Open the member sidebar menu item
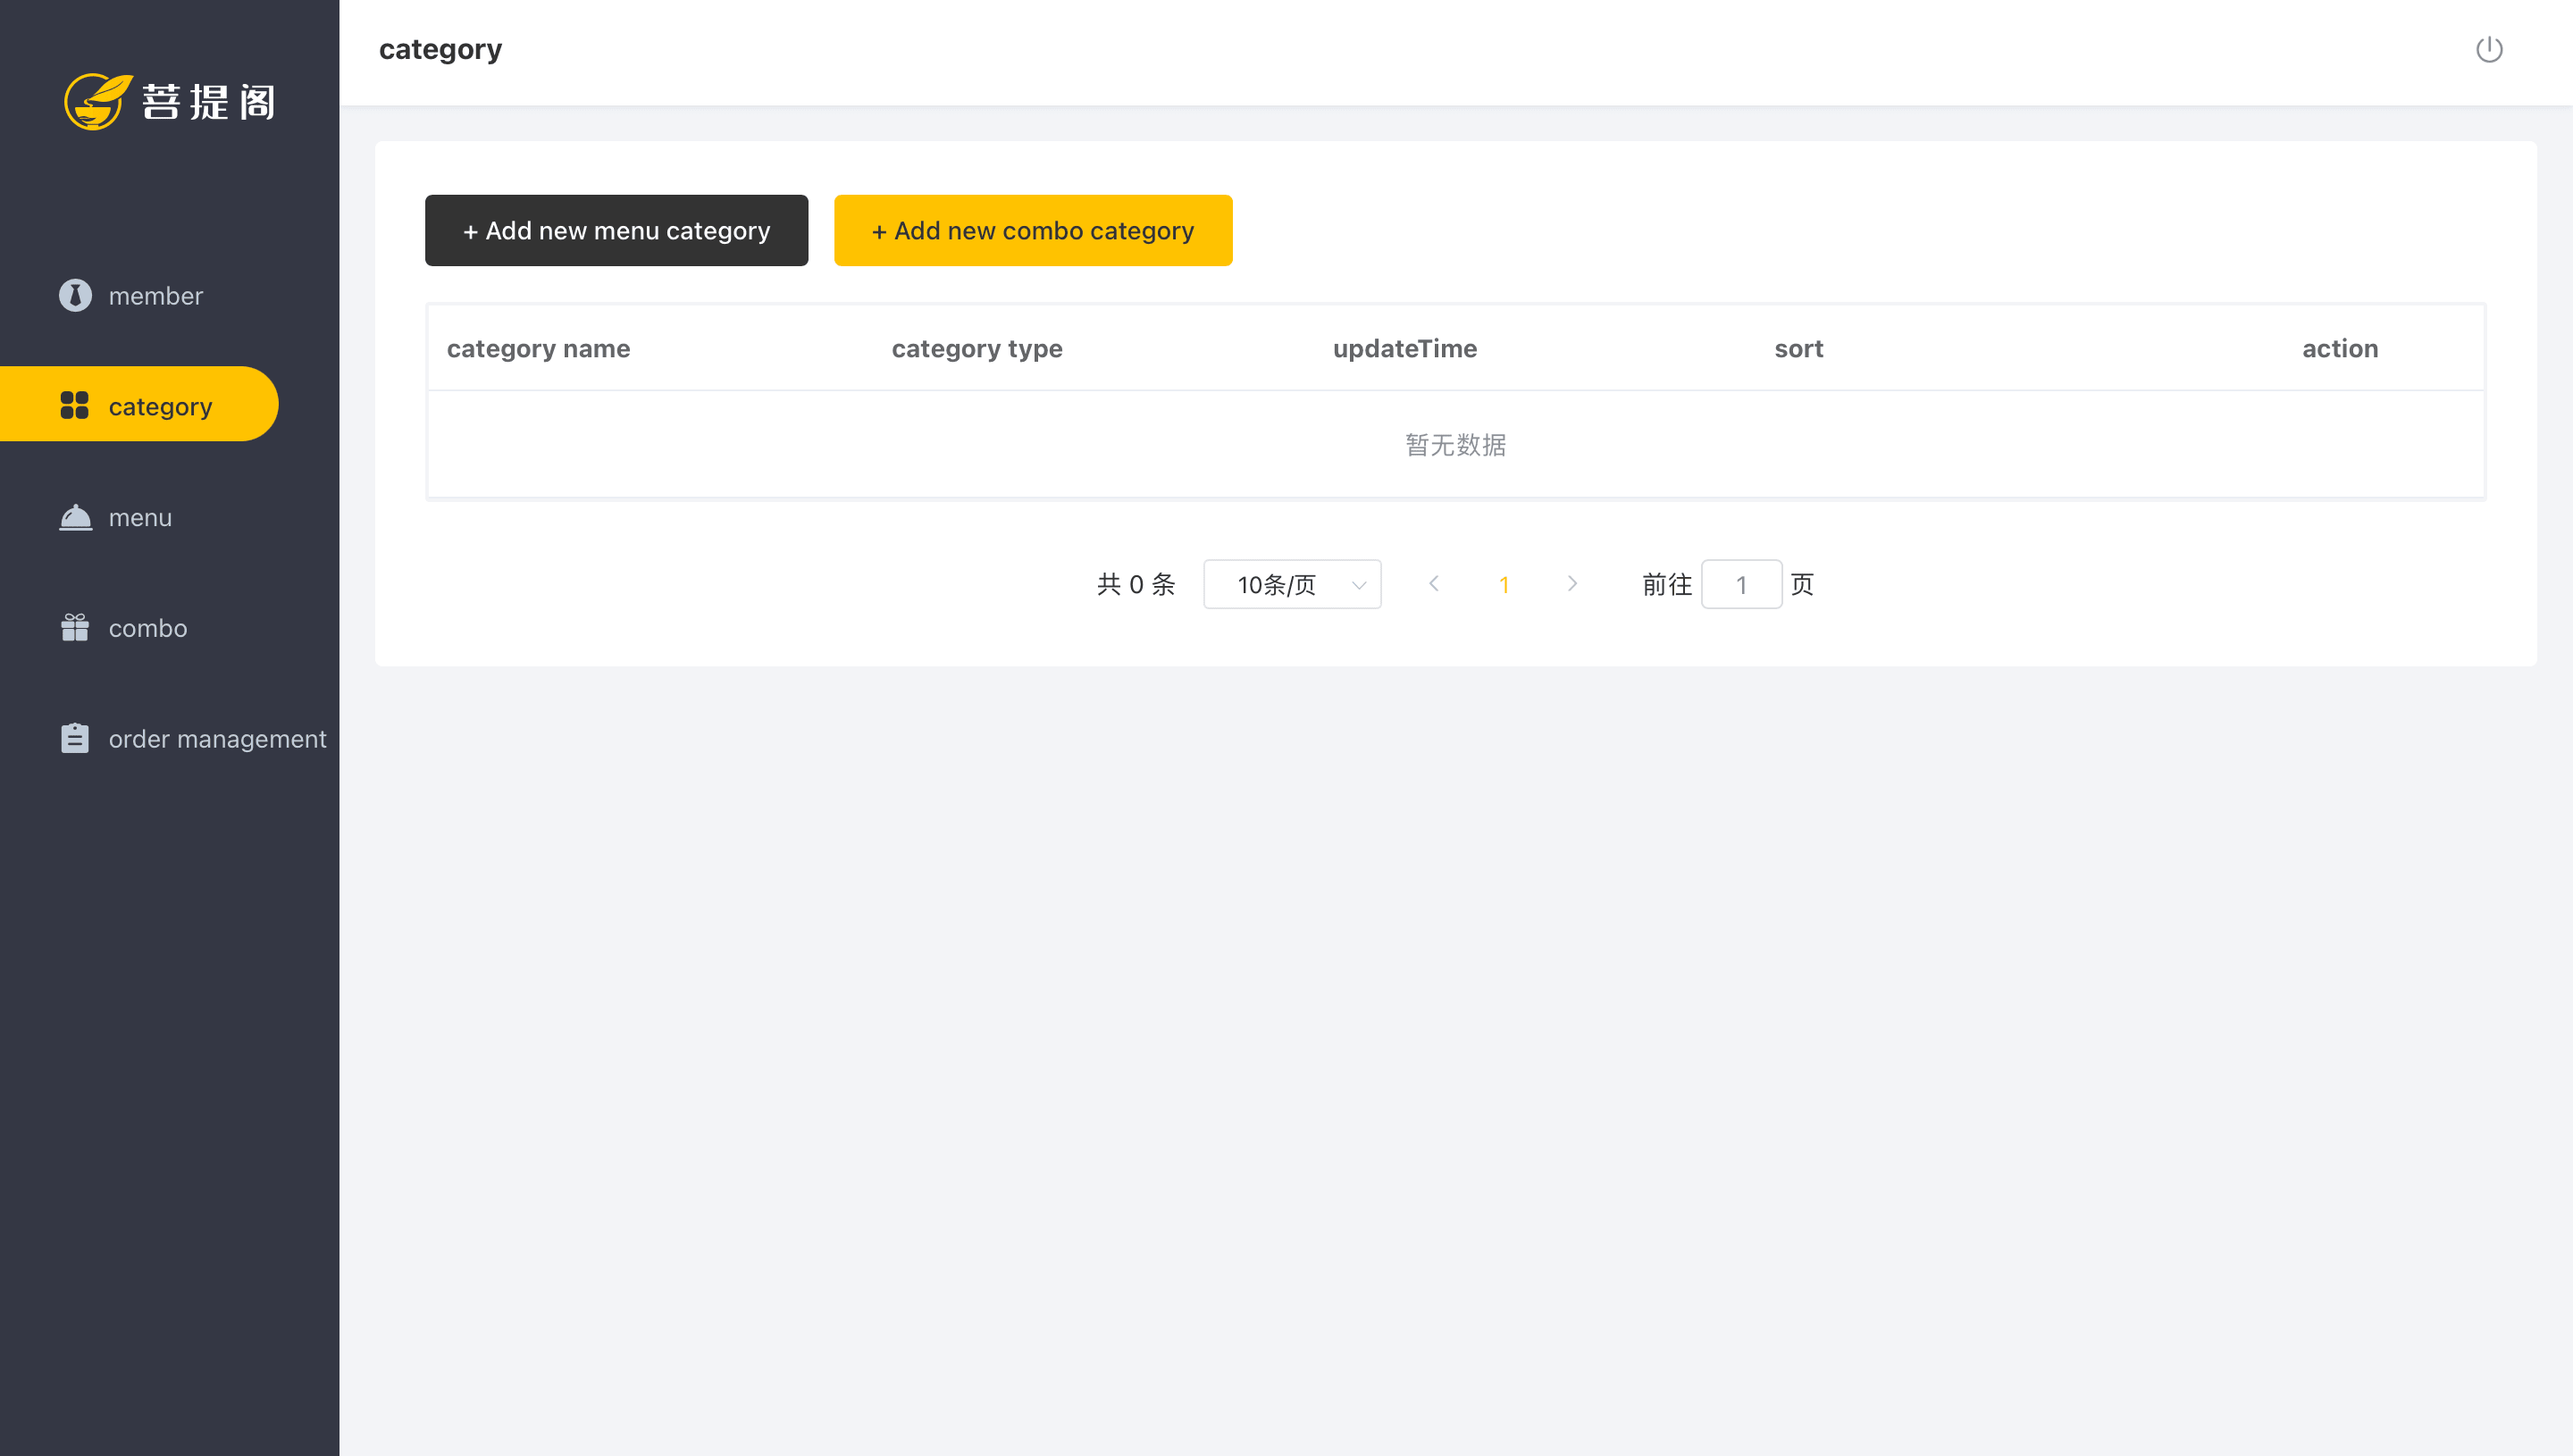The image size is (2573, 1456). point(155,296)
